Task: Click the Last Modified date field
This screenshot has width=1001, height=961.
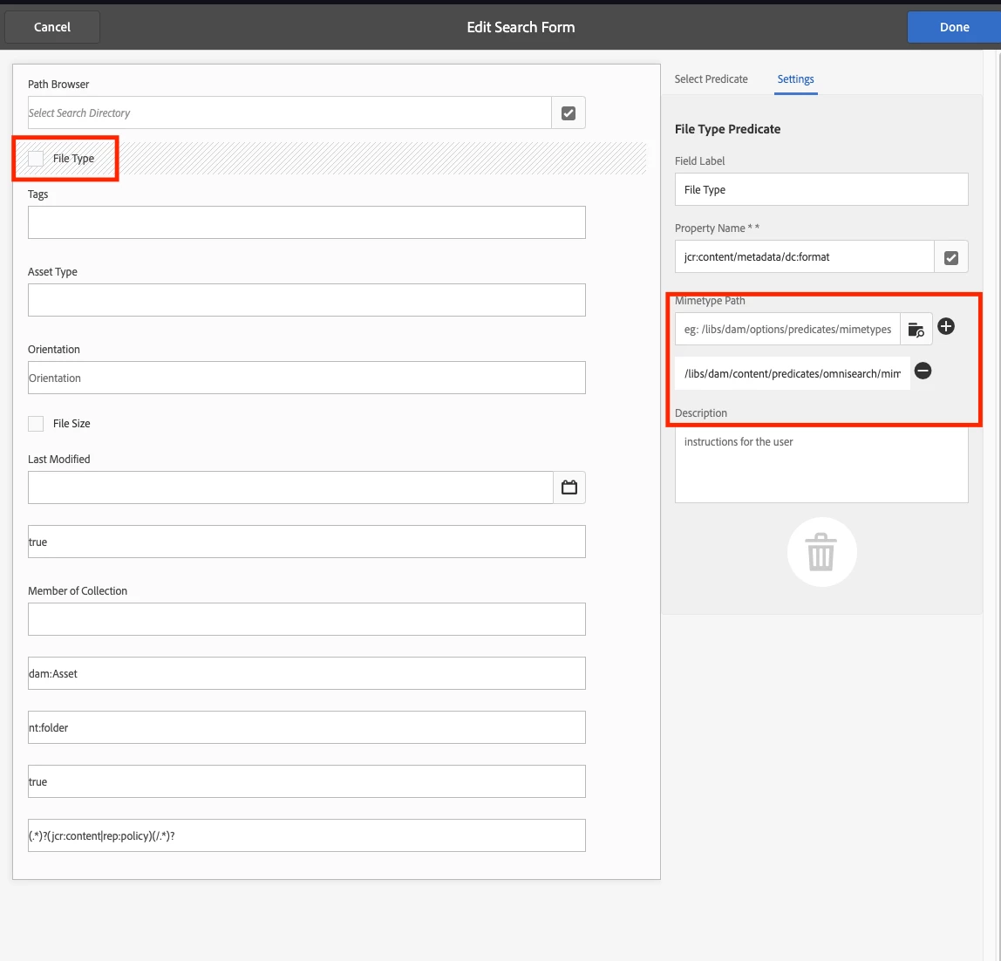Action: click(x=290, y=487)
